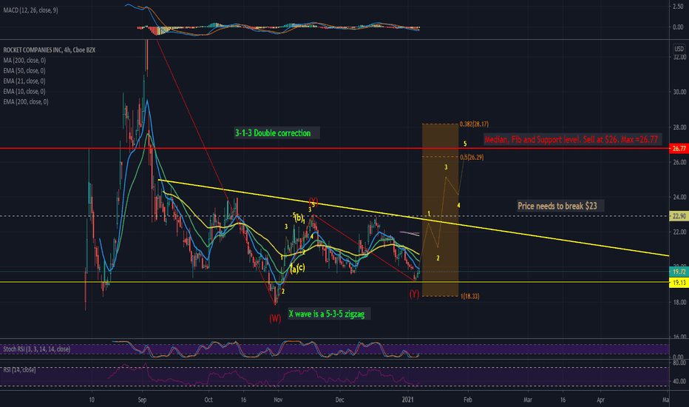
Task: Select the 1(18.33) Fib level label
Action: (x=469, y=296)
